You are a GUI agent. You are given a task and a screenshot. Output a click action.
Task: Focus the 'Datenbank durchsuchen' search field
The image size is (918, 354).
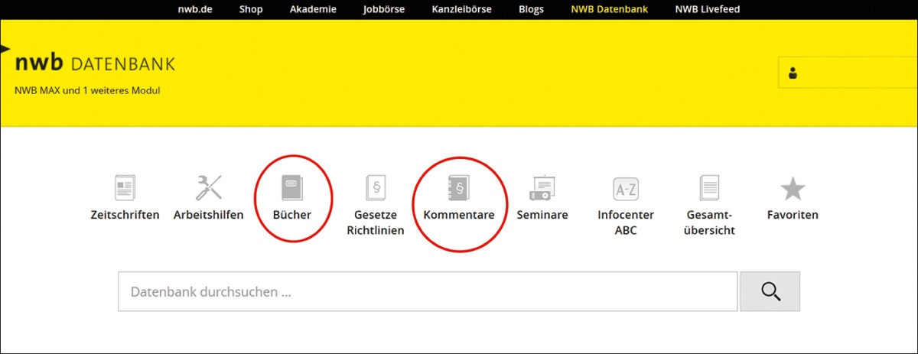pyautogui.click(x=427, y=291)
